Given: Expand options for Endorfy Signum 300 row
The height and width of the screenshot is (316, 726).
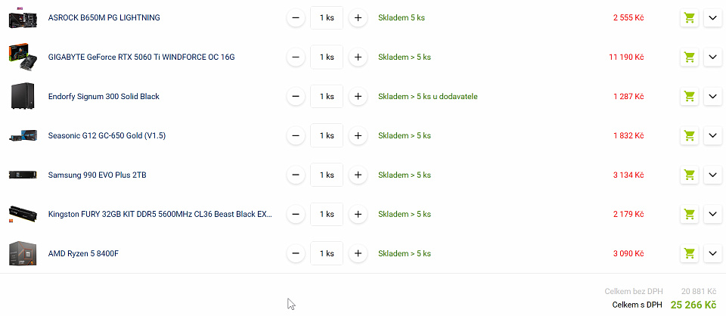Looking at the screenshot, I should point(712,97).
